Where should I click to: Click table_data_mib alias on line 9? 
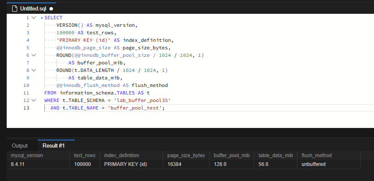98,78
